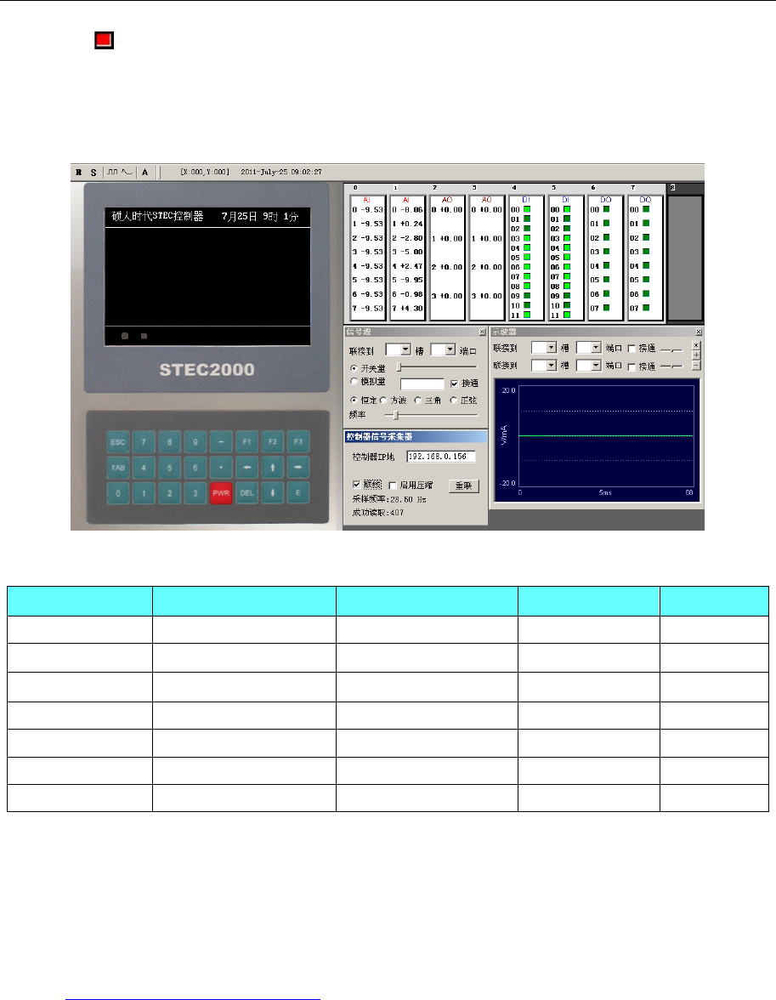Adjust the first oscilloscope row slider

pos(671,349)
